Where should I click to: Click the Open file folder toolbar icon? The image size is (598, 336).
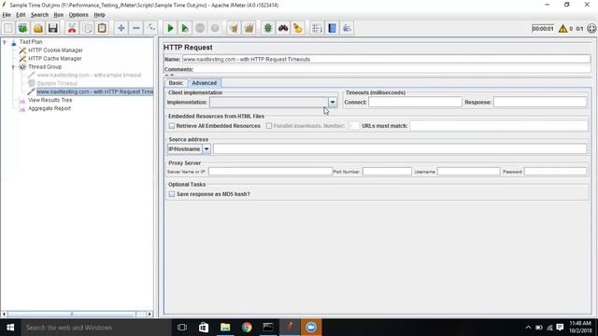pyautogui.click(x=37, y=28)
